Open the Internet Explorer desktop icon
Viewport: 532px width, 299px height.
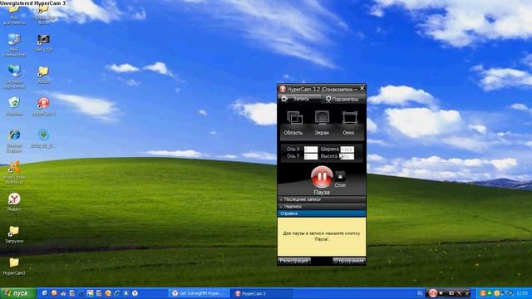point(14,140)
